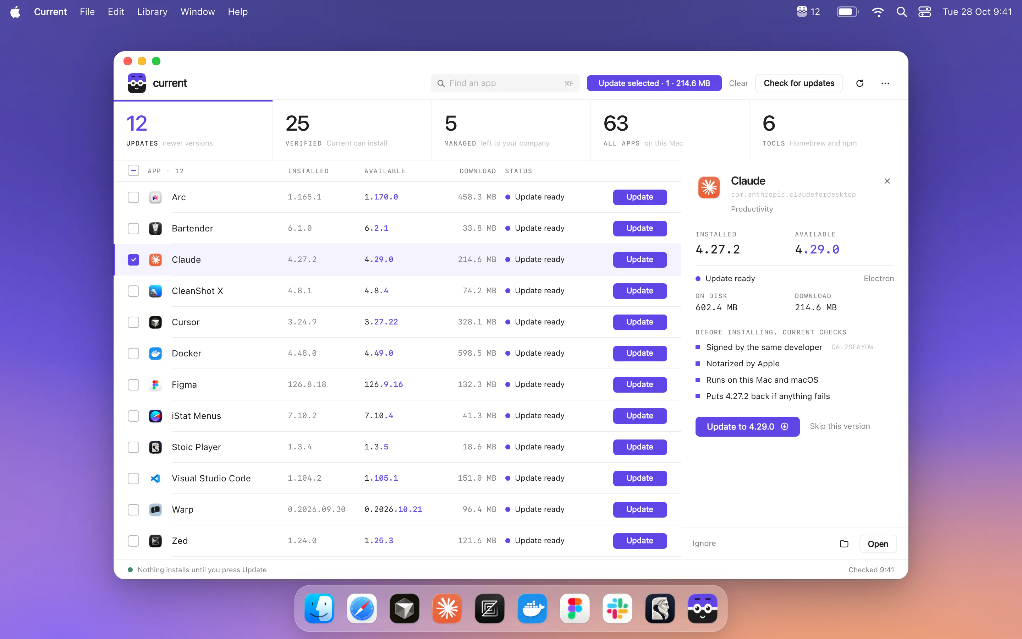Open Docker from the Dock
This screenshot has height=639, width=1022.
coord(532,608)
